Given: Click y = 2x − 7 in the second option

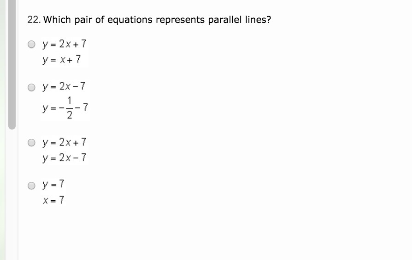Looking at the screenshot, I should (x=64, y=86).
